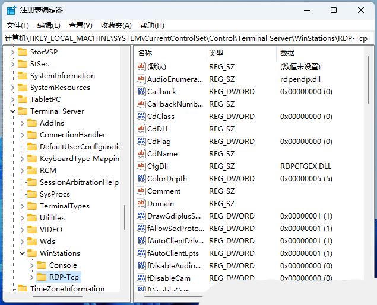The width and height of the screenshot is (377, 305).
Task: Select the SessionArbitrationHelper key
Action: [x=80, y=182]
